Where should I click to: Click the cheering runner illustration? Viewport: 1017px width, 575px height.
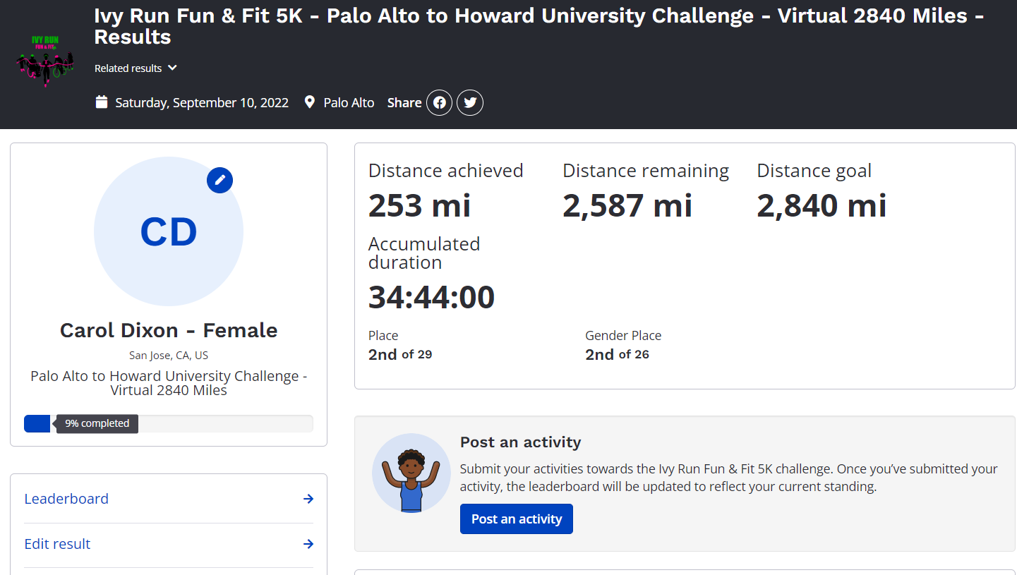coord(411,473)
